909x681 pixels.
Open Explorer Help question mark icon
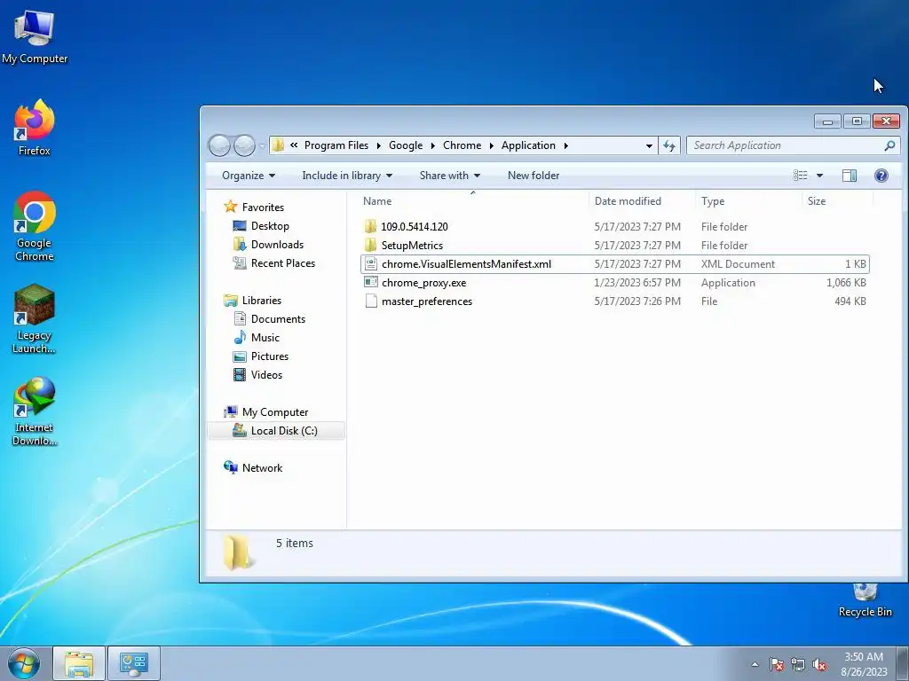(881, 176)
